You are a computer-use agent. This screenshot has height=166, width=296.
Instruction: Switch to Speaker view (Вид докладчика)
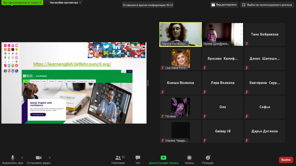click(224, 5)
